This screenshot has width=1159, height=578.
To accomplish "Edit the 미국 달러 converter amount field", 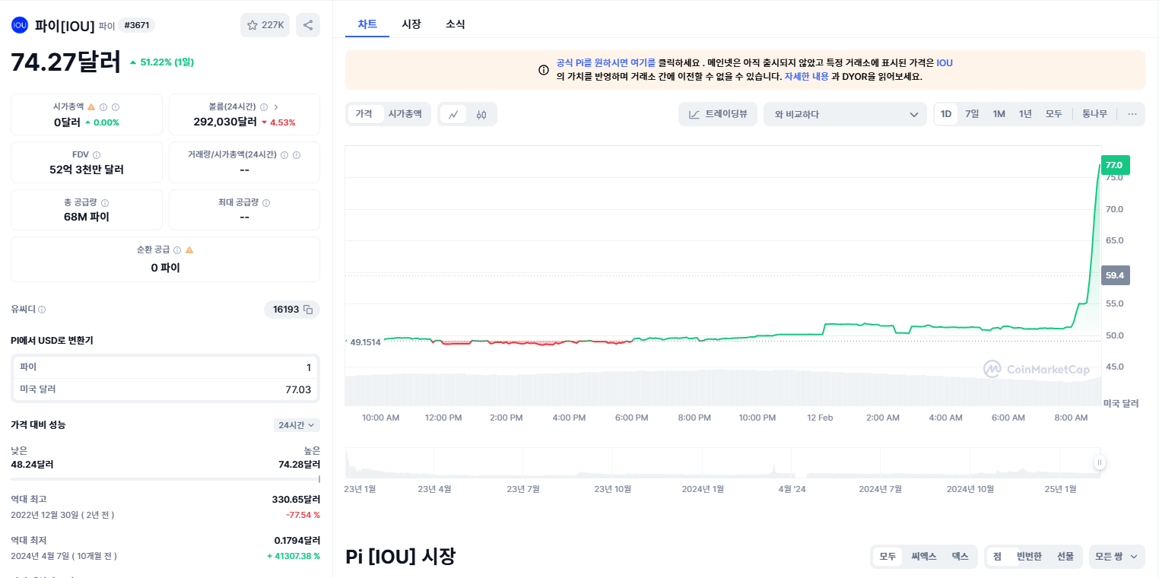I will coord(165,389).
